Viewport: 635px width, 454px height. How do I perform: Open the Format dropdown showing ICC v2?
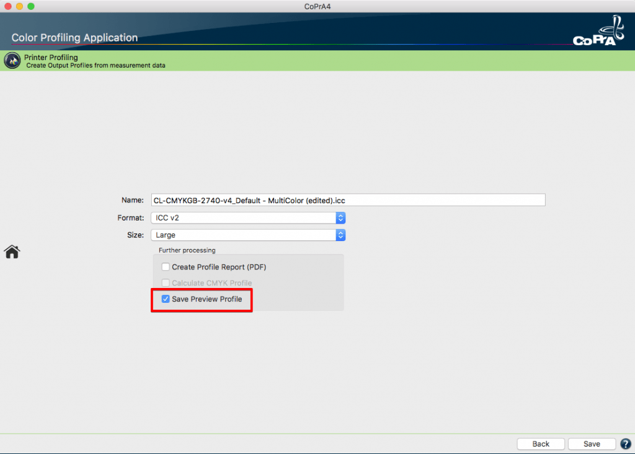(248, 218)
